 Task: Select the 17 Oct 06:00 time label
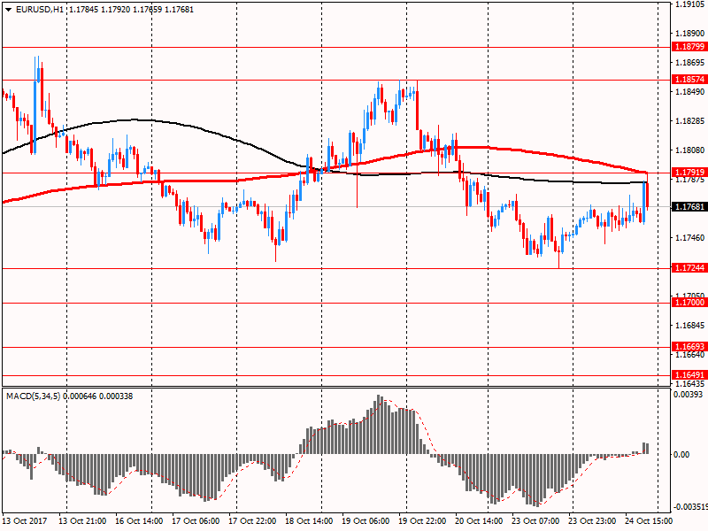(196, 520)
